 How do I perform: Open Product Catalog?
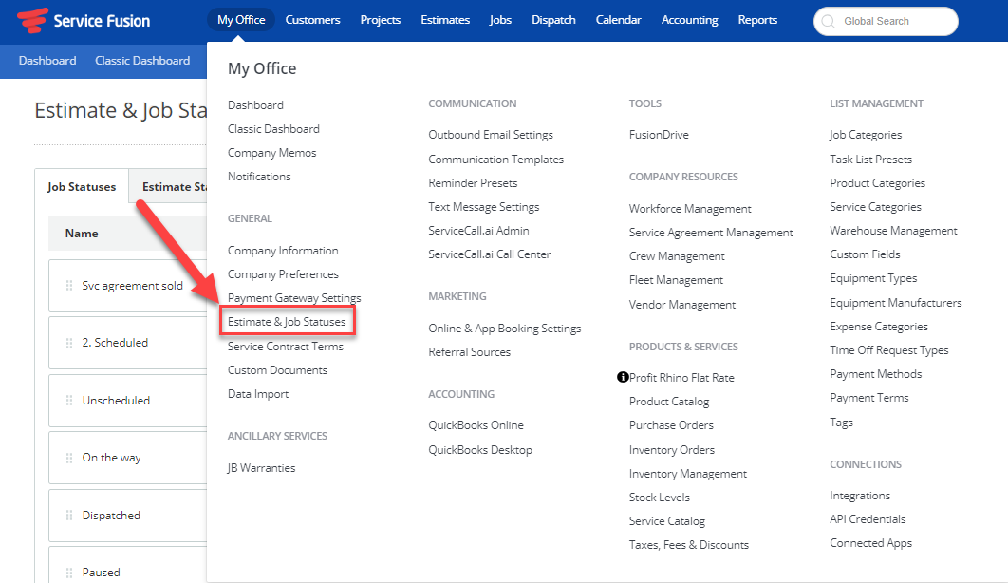point(668,402)
